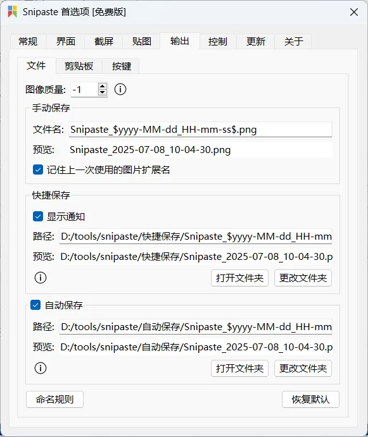Viewport: 368px width, 437px height.
Task: Click the 快捷保存 预览 path text
Action: coord(196,257)
